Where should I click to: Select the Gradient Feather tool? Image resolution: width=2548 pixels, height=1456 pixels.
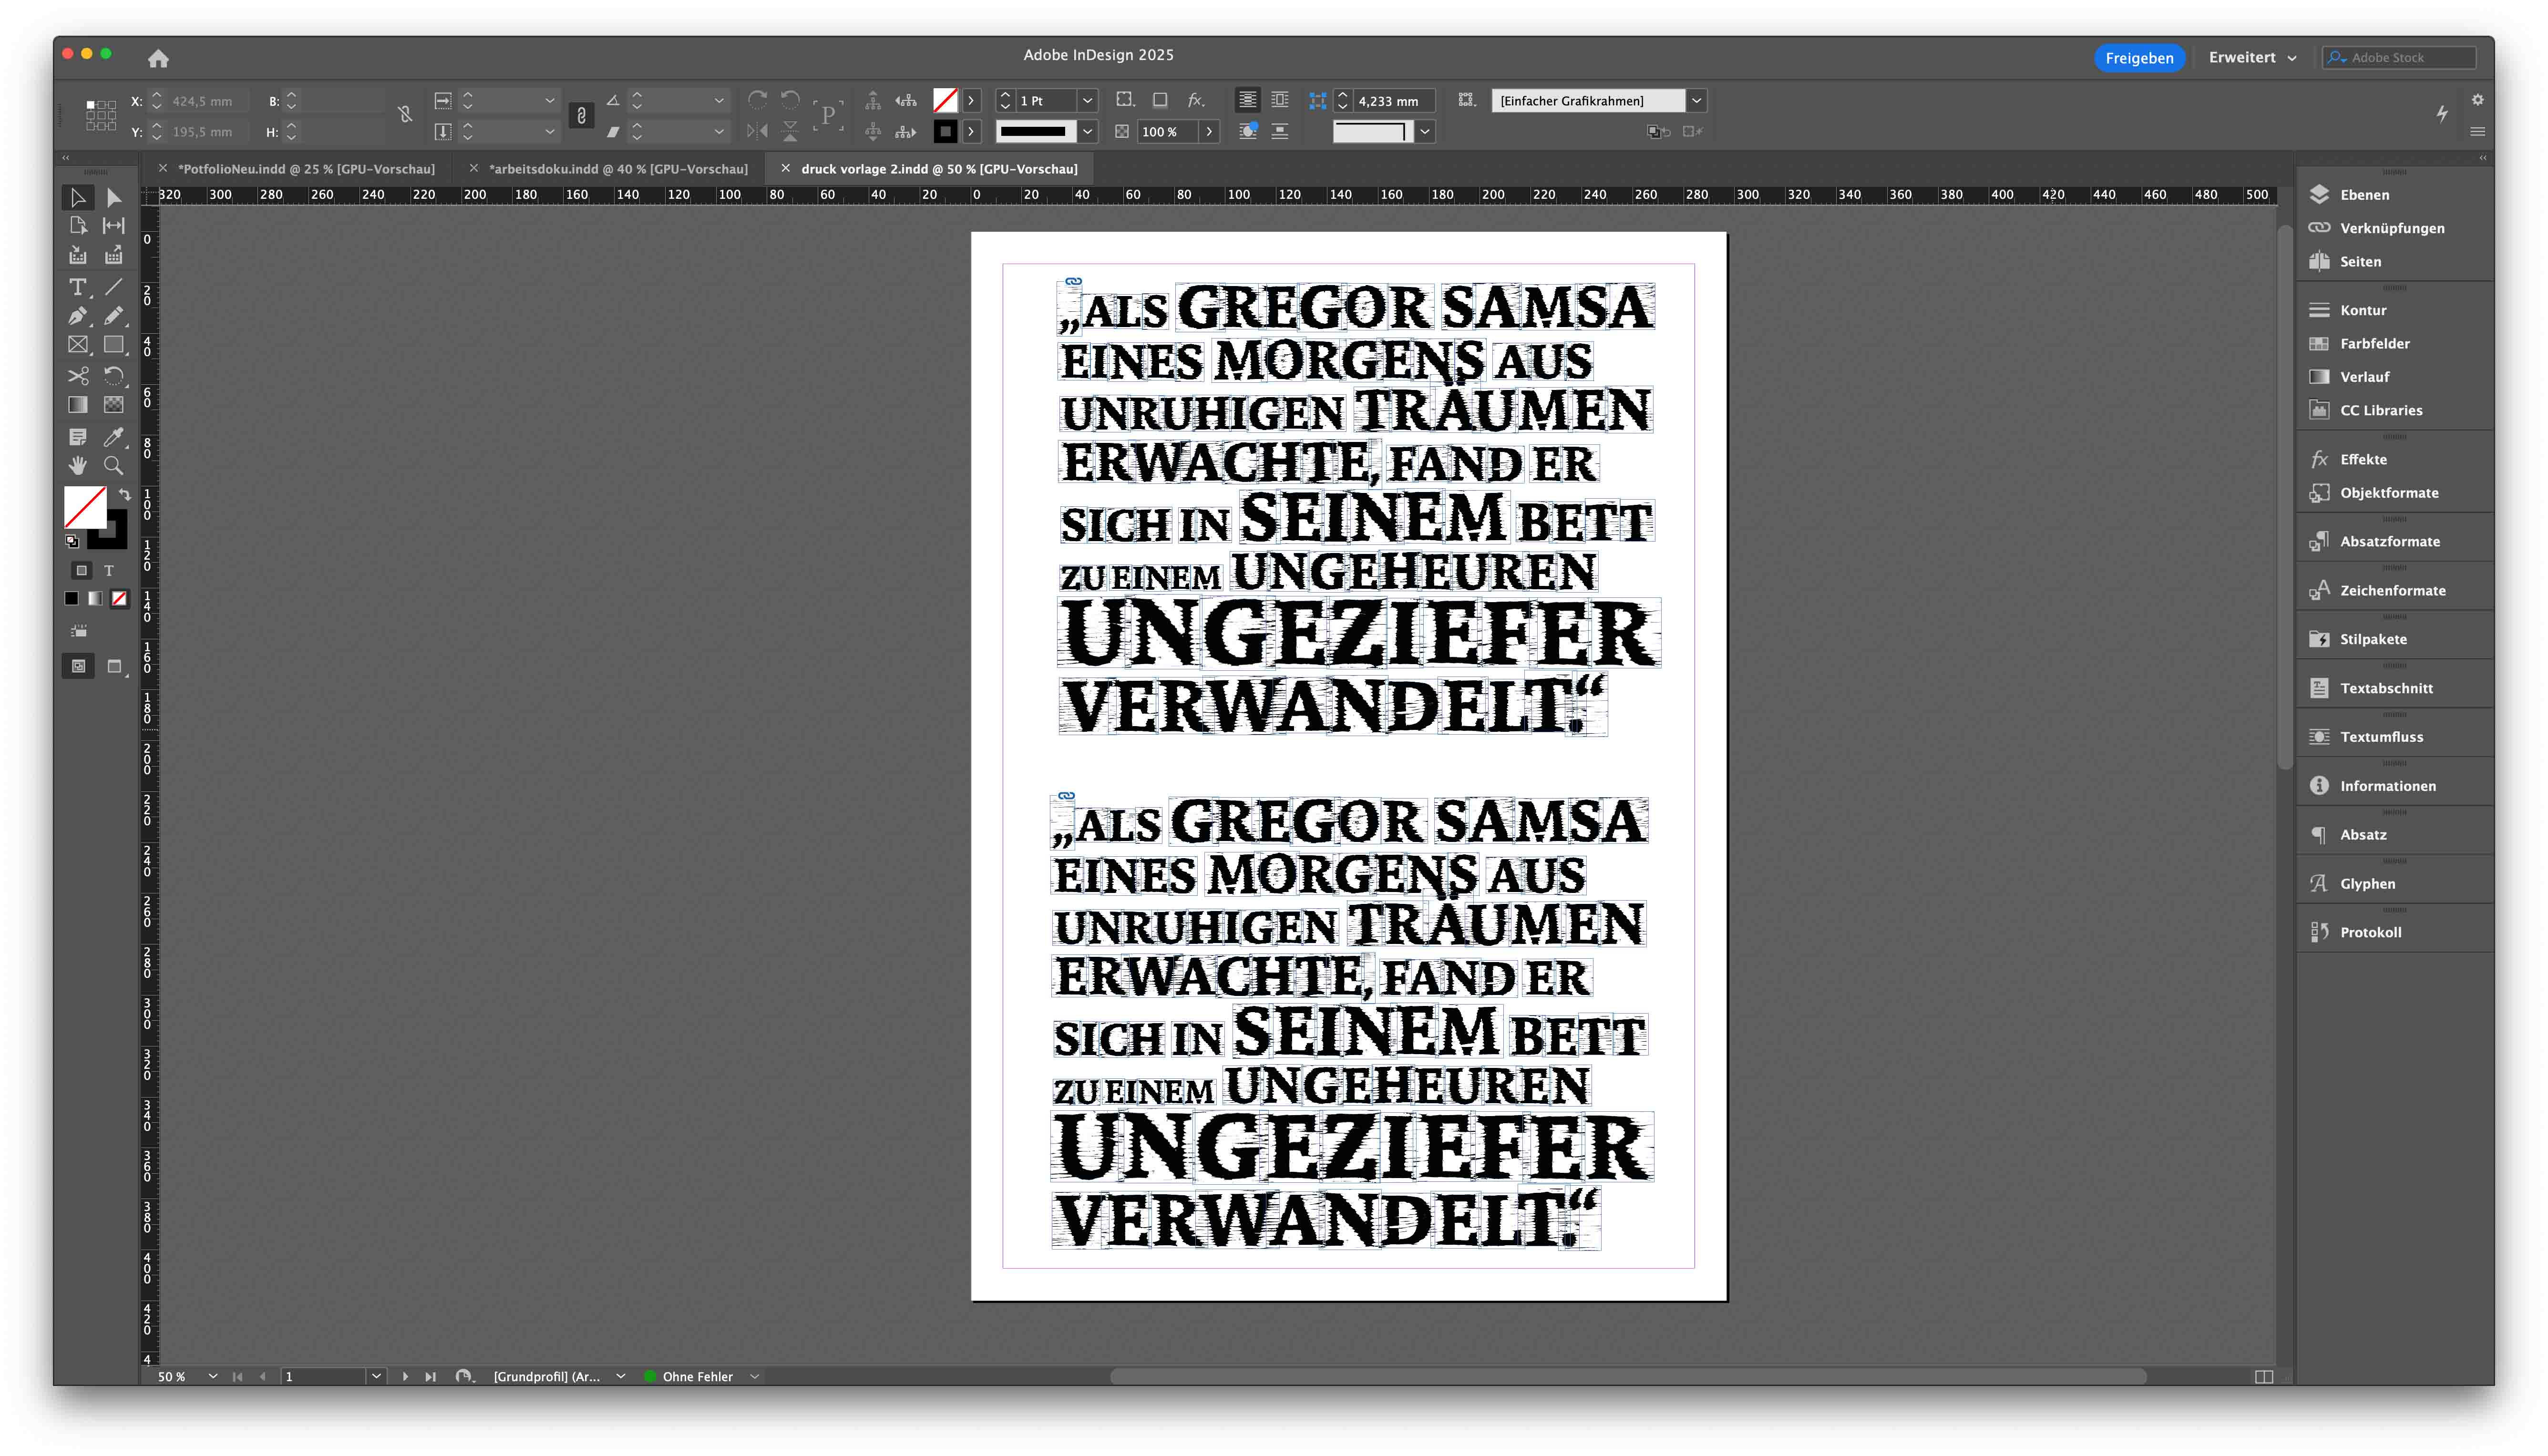click(x=114, y=405)
